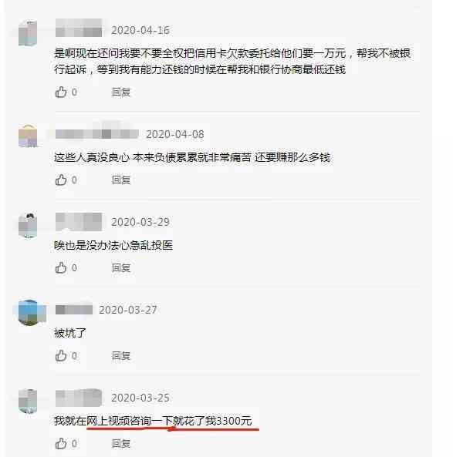Like the 2020-04-08 comment with thumbs-up

pos(61,180)
